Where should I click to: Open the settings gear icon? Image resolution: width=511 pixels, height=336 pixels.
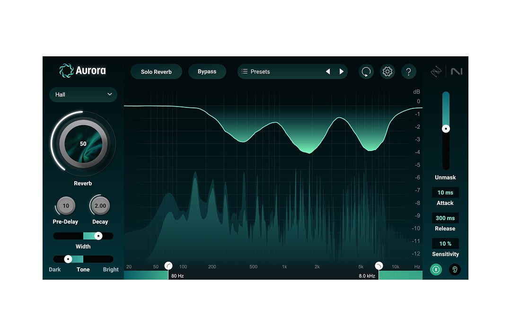pyautogui.click(x=387, y=71)
